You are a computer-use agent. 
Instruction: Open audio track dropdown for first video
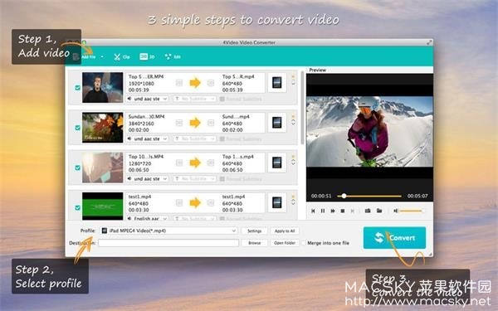(148, 99)
